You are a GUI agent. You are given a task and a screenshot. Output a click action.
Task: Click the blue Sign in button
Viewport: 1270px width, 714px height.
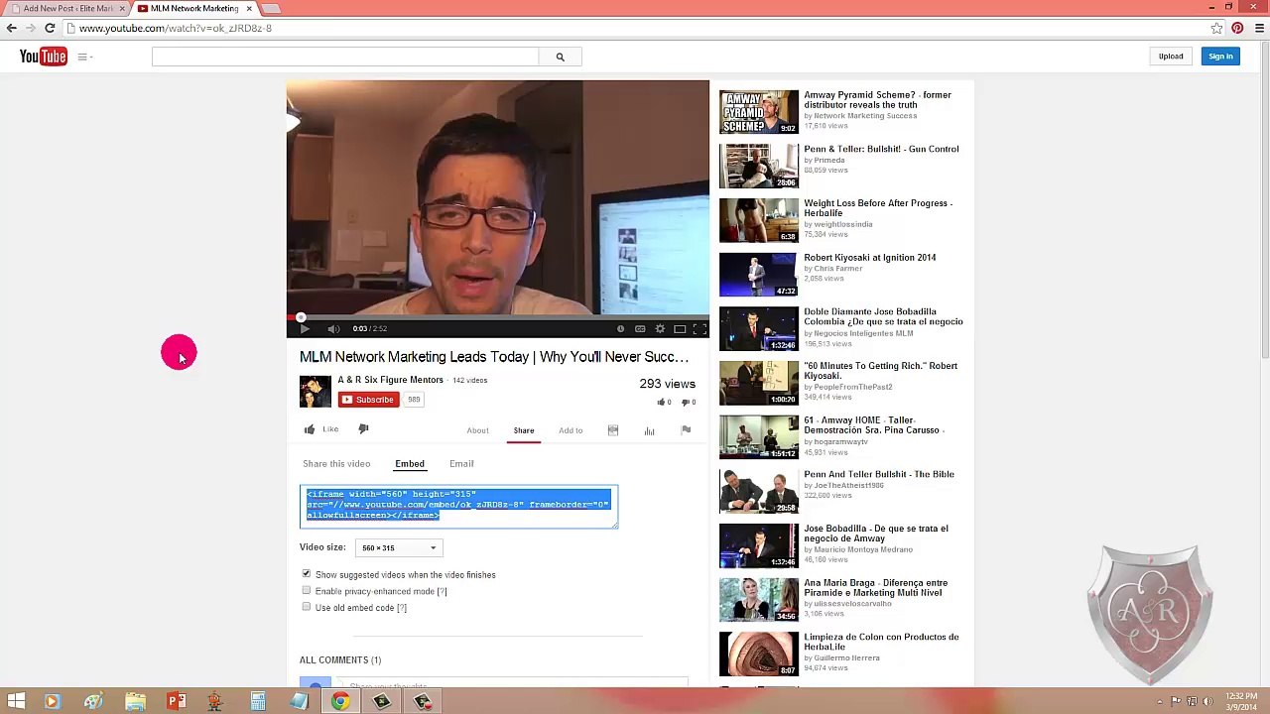tap(1220, 57)
